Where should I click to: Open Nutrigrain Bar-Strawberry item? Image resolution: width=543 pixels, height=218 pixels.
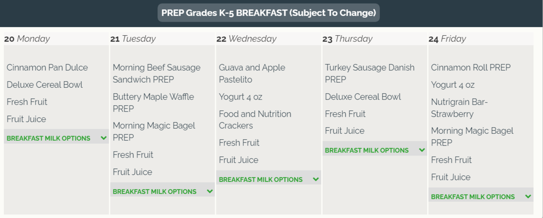click(x=459, y=108)
